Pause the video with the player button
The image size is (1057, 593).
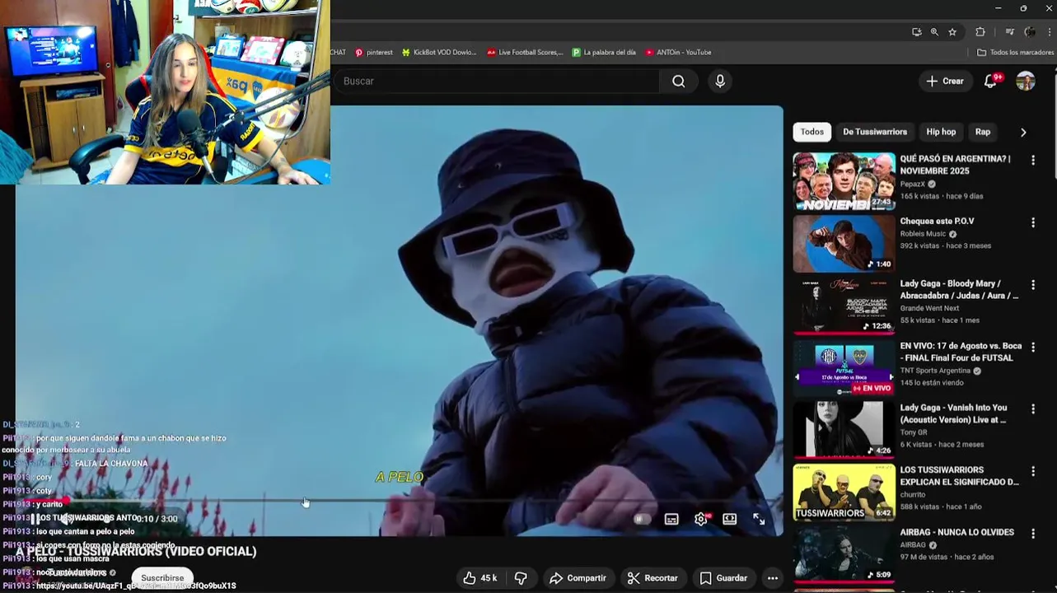tap(34, 519)
